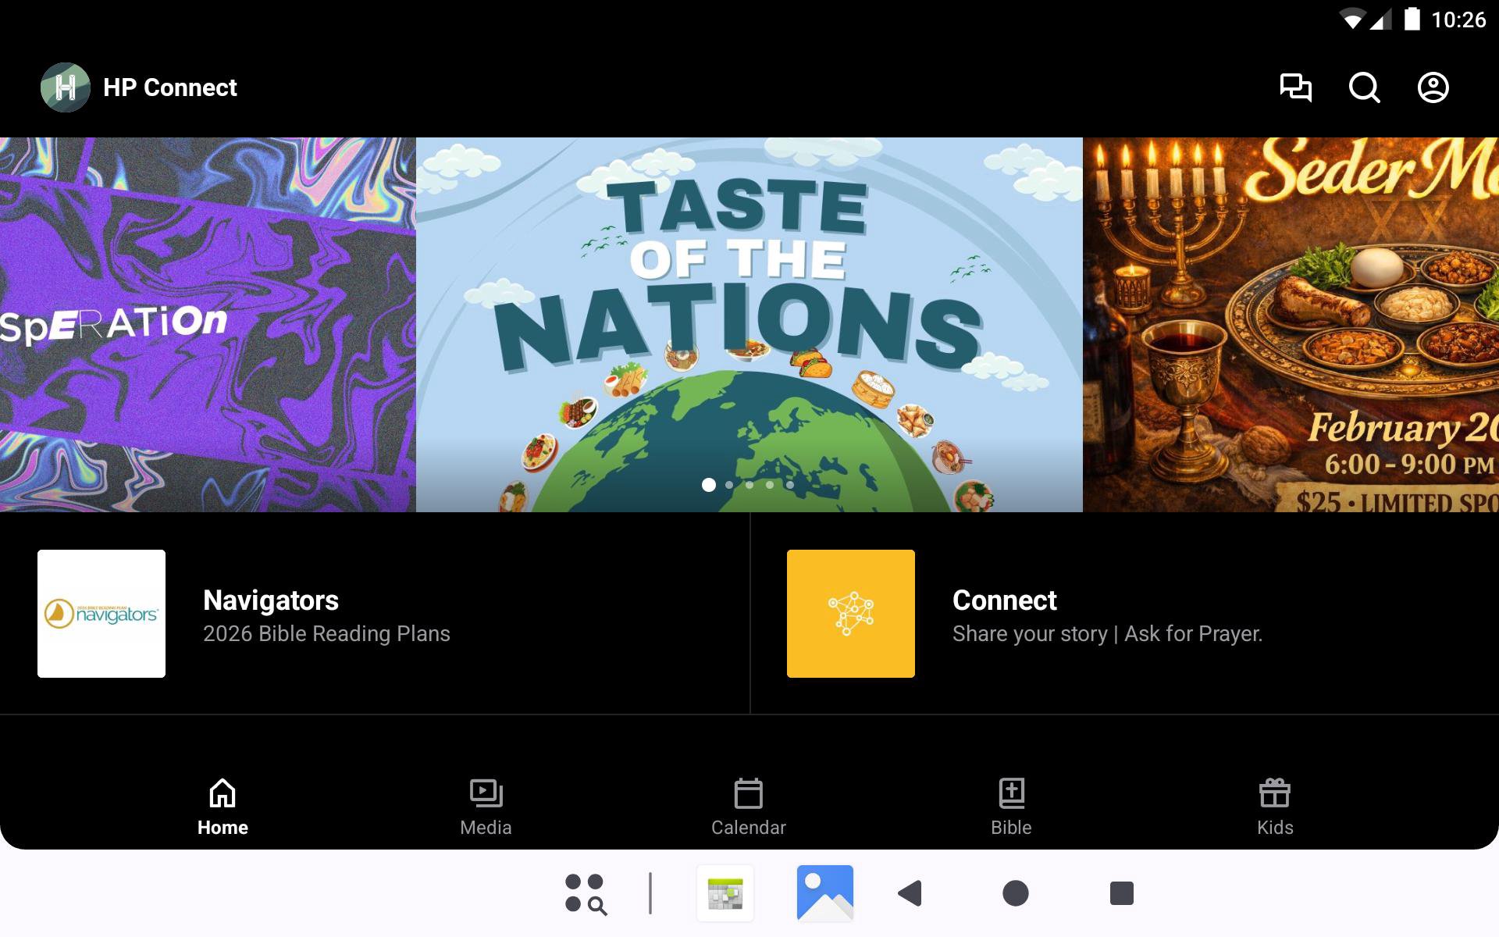This screenshot has width=1499, height=937.
Task: Select second carousel page dot
Action: [729, 485]
